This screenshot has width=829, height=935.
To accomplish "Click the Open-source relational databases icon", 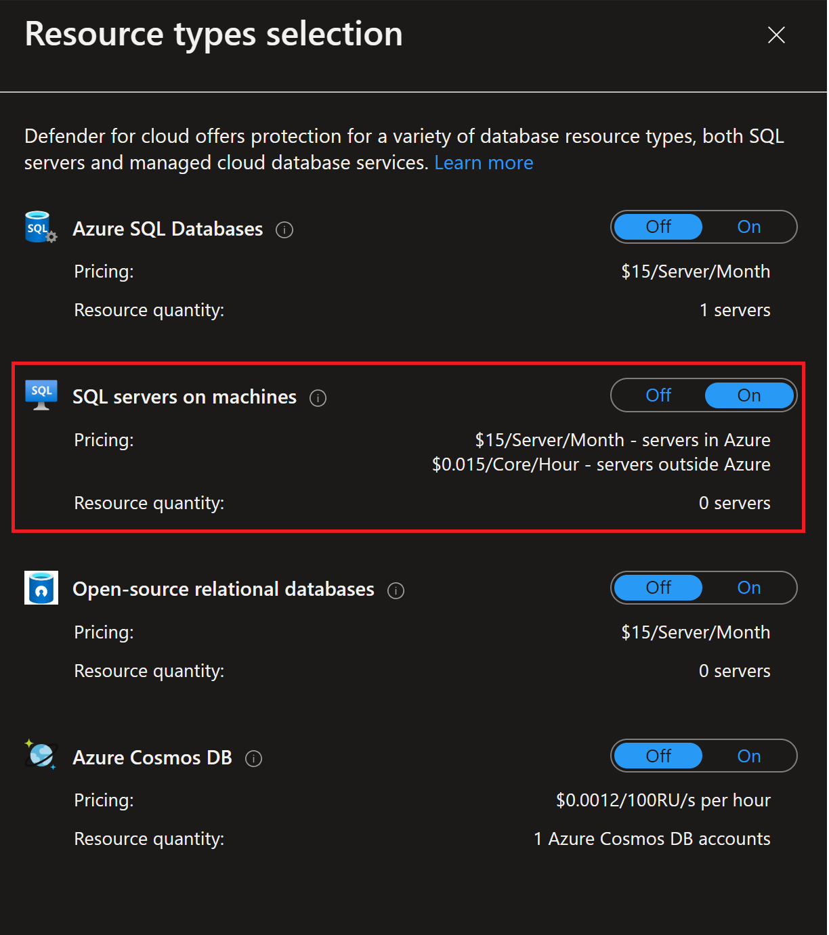I will [x=41, y=588].
